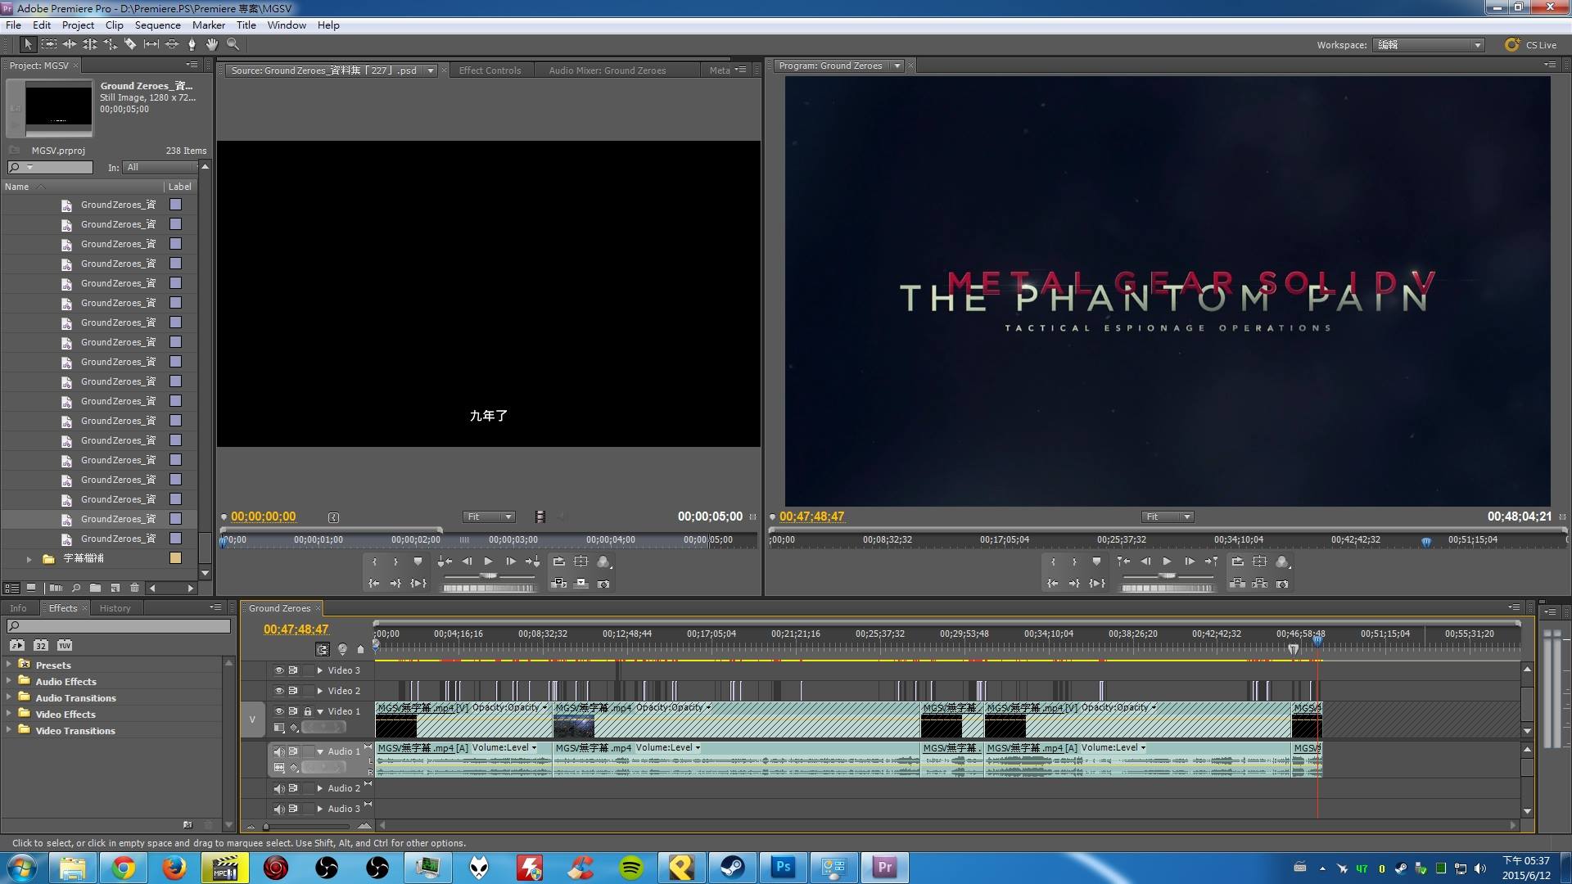The width and height of the screenshot is (1572, 884).
Task: Hide Video 3 track with eye icon
Action: [279, 670]
